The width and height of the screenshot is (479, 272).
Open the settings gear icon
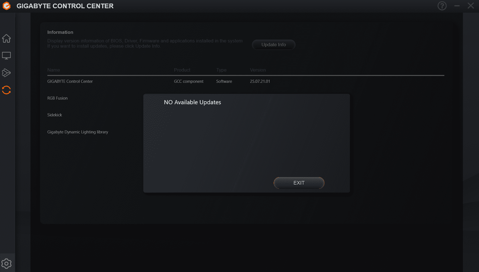click(6, 264)
